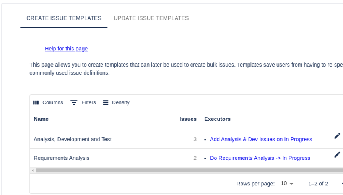Click the pencil icon for Requirements Analysis
The width and height of the screenshot is (343, 195).
(337, 155)
